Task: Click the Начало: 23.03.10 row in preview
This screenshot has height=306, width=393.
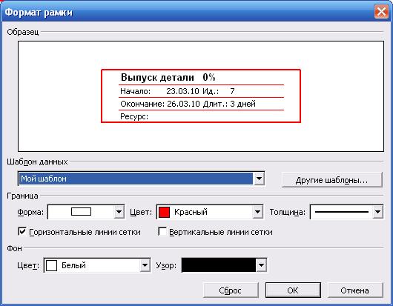Action: coord(159,91)
